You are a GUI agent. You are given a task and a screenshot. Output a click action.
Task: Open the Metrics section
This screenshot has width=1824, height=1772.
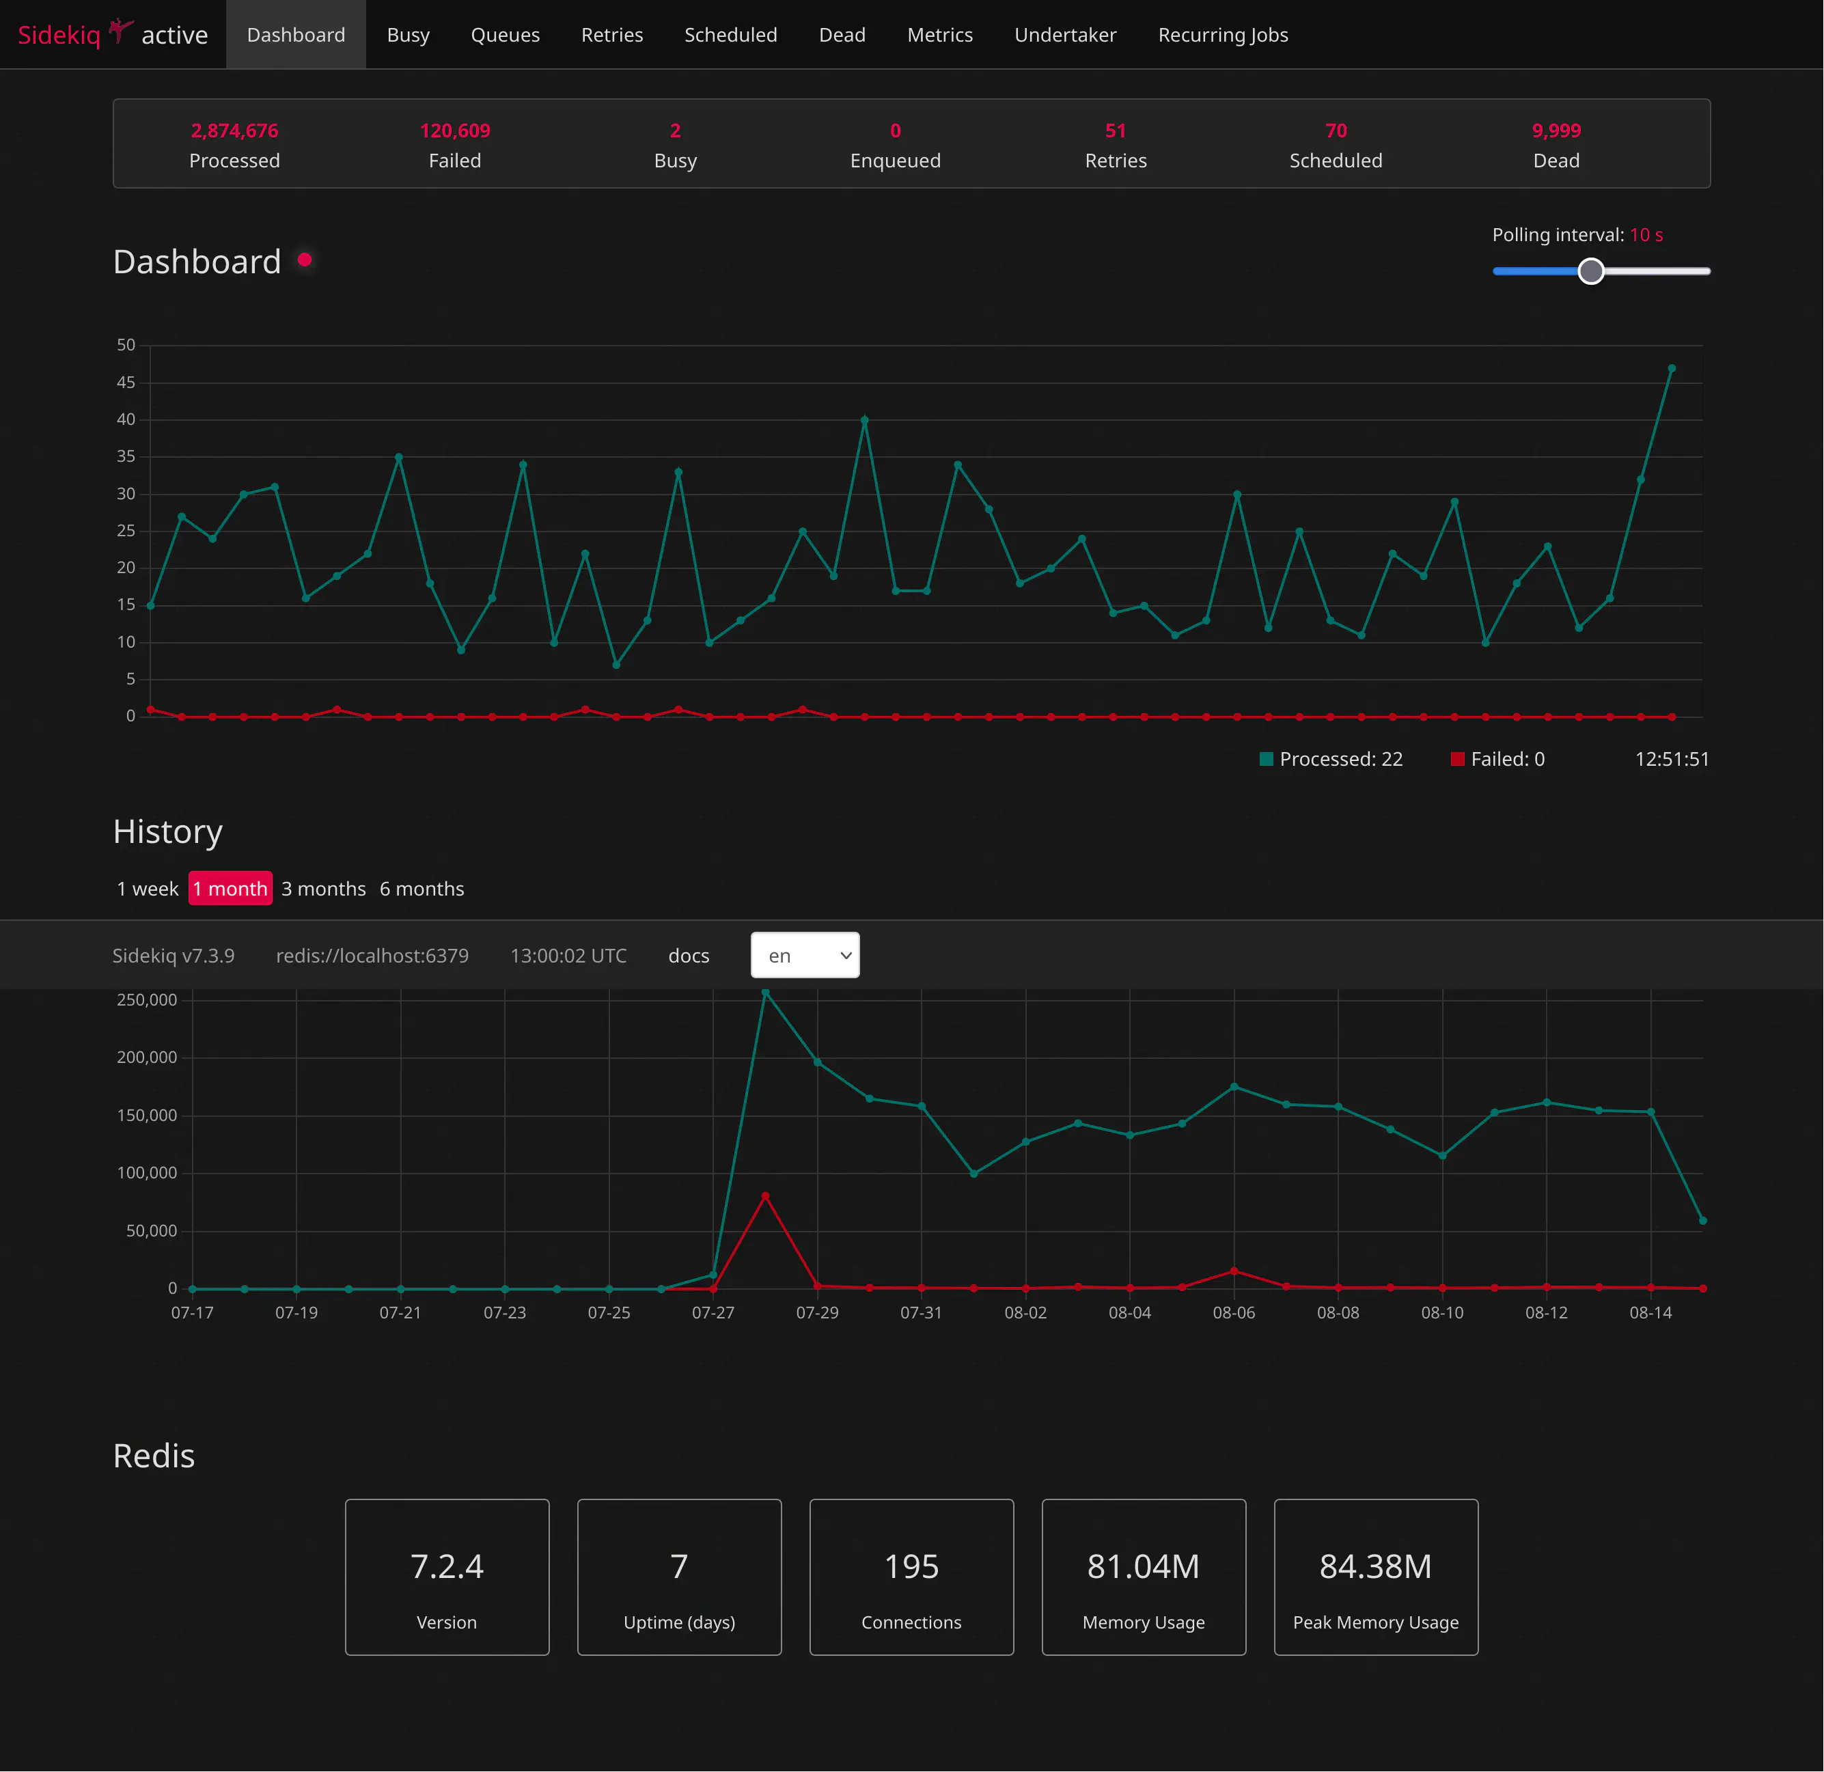point(939,34)
